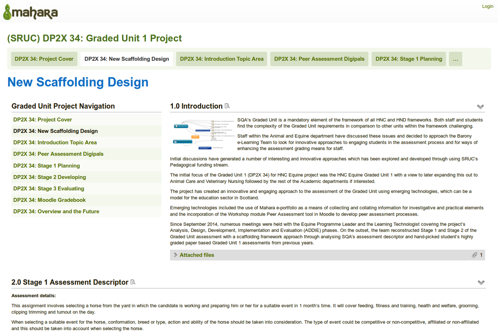Image resolution: width=498 pixels, height=334 pixels.
Task: Switch to DP2X 34: Project Cover tab
Action: click(44, 59)
